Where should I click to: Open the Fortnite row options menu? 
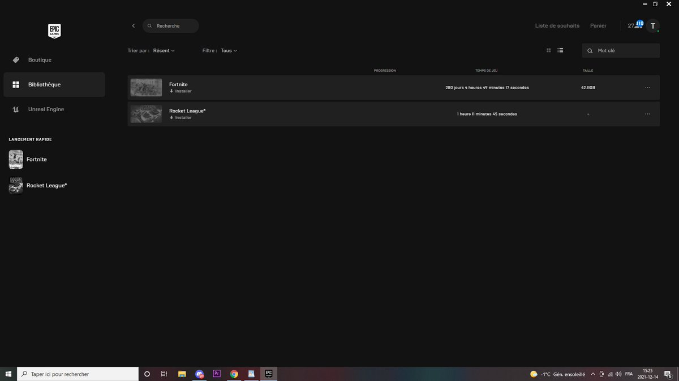click(647, 87)
